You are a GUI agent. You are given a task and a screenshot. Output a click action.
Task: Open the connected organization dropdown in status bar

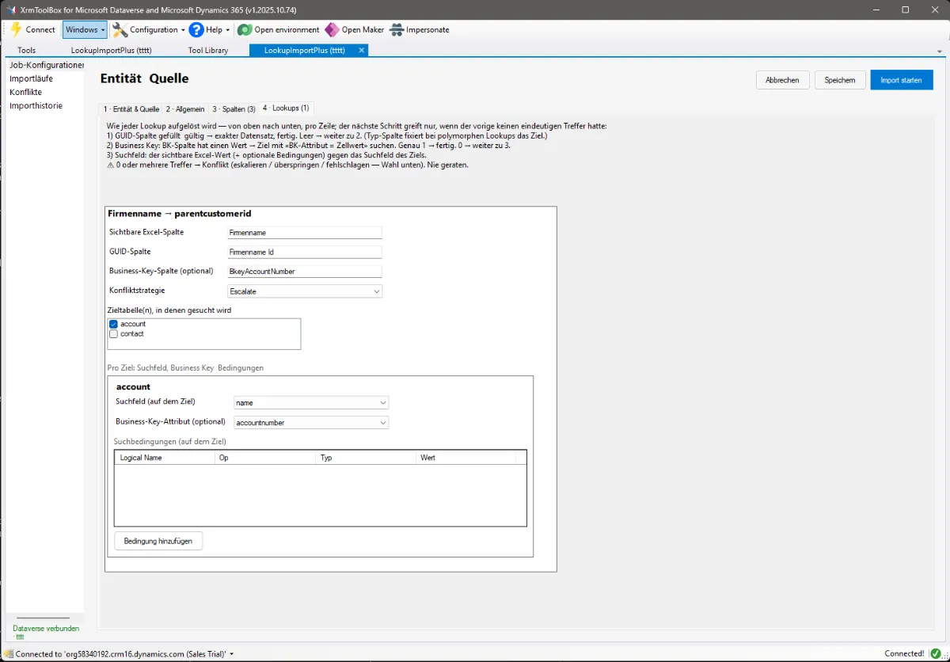(232, 654)
